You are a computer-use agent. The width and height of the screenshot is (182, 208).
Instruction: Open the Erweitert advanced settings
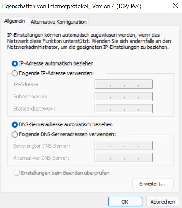tap(153, 183)
